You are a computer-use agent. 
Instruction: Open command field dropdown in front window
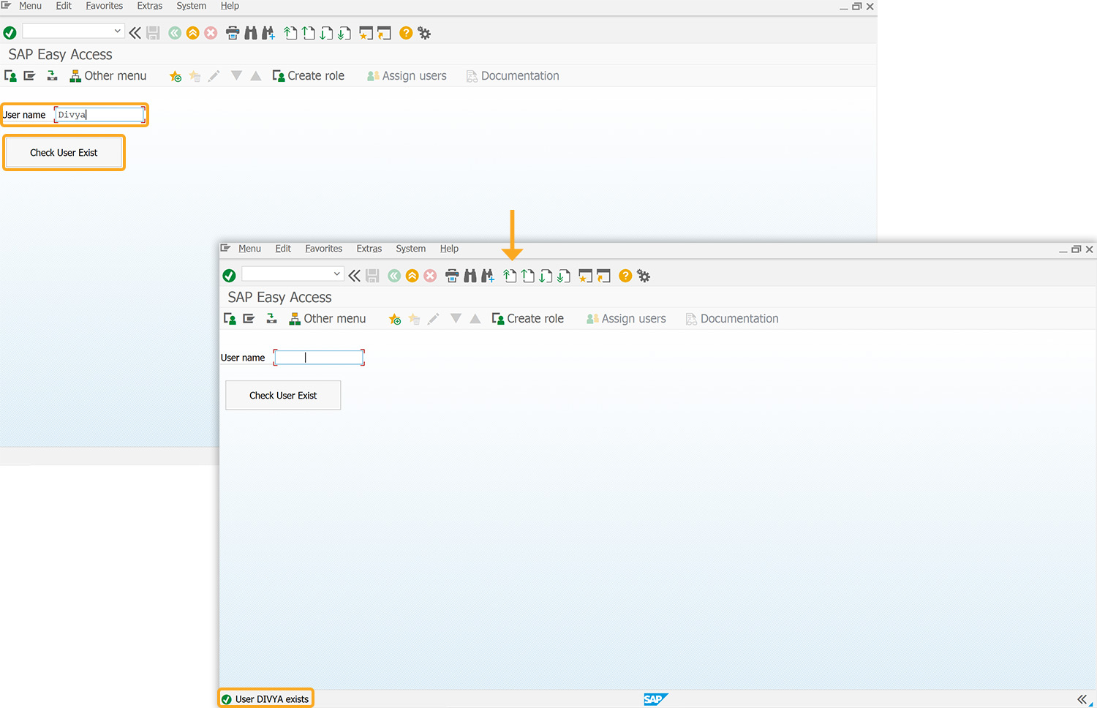tap(337, 274)
